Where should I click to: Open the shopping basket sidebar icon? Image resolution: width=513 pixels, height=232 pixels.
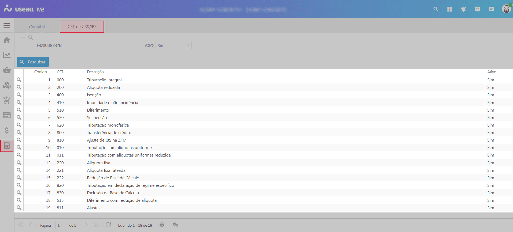(7, 70)
